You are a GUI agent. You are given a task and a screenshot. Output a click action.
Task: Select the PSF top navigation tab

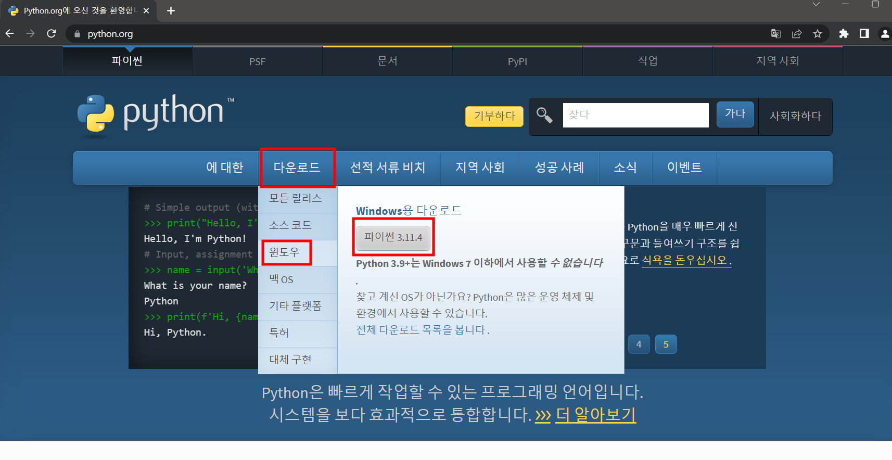[258, 61]
